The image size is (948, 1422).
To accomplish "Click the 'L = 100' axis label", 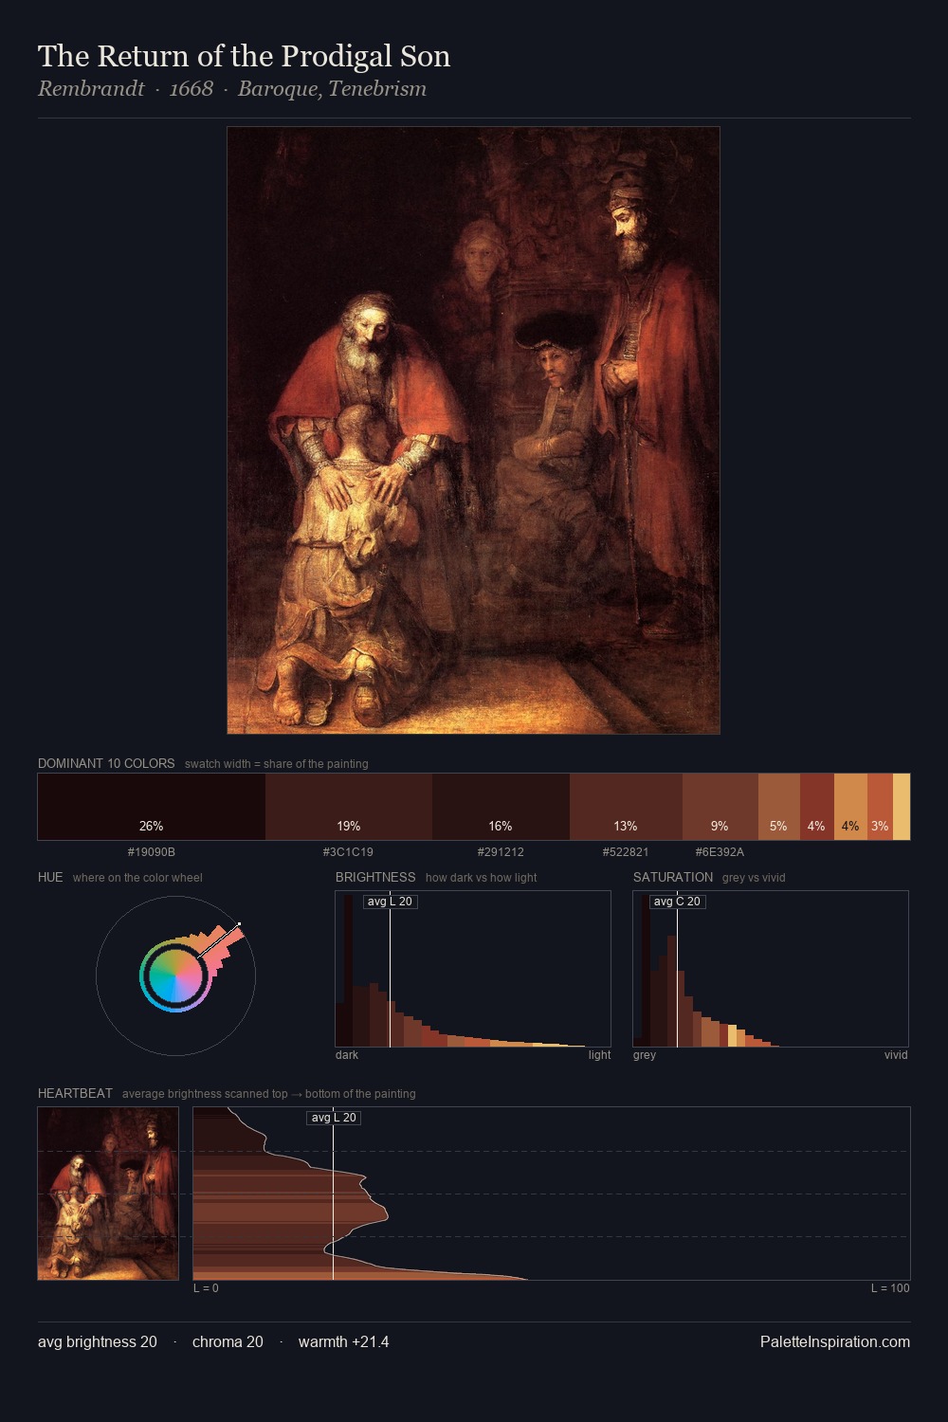I will 890,1288.
